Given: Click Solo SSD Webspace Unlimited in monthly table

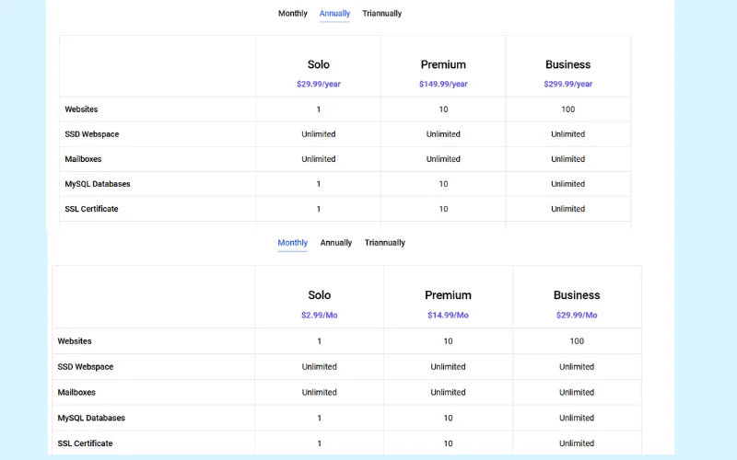Looking at the screenshot, I should 319,366.
